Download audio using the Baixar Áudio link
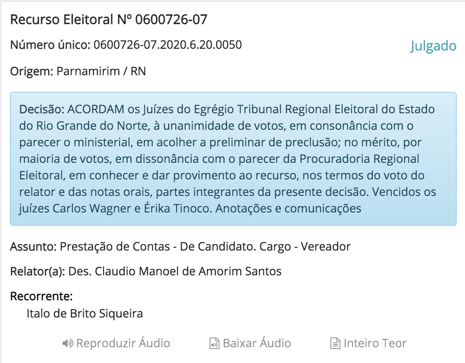This screenshot has height=363, width=465. point(256,343)
